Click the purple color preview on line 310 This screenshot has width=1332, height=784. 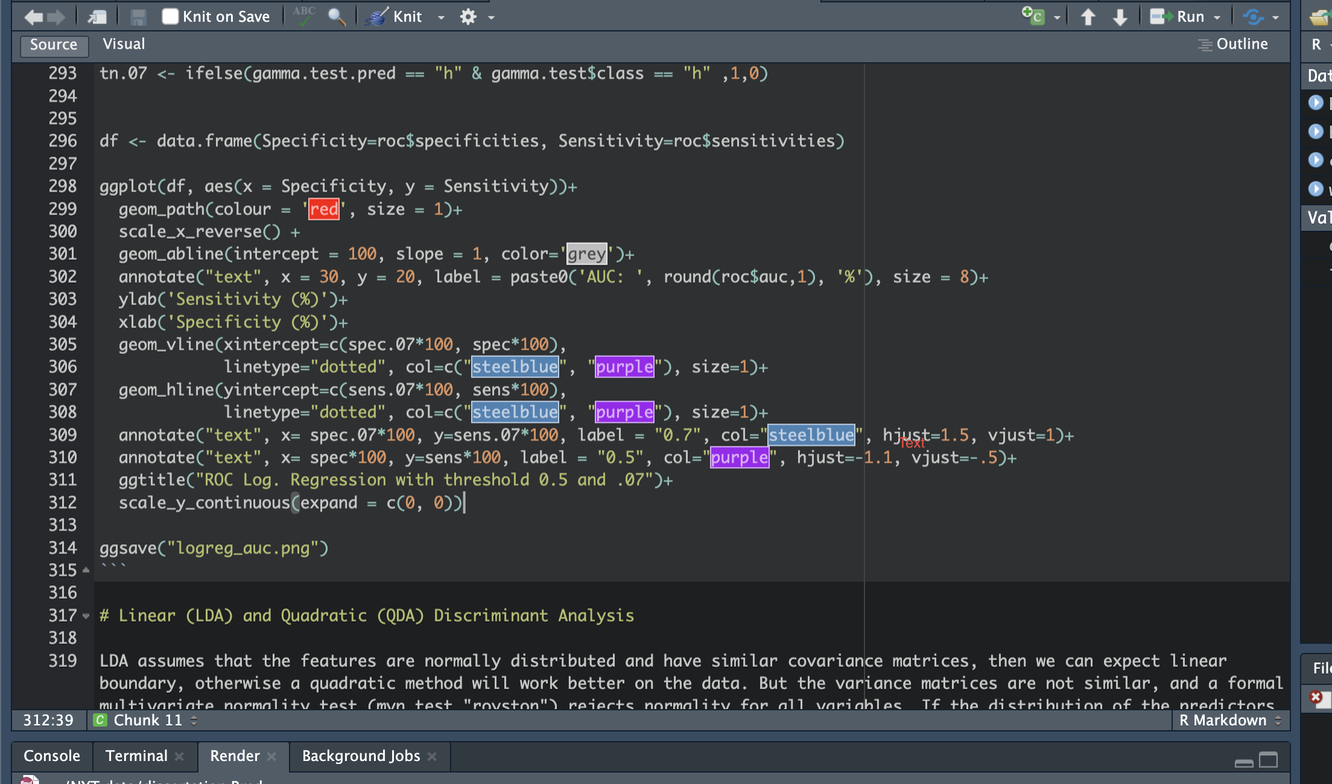click(740, 458)
